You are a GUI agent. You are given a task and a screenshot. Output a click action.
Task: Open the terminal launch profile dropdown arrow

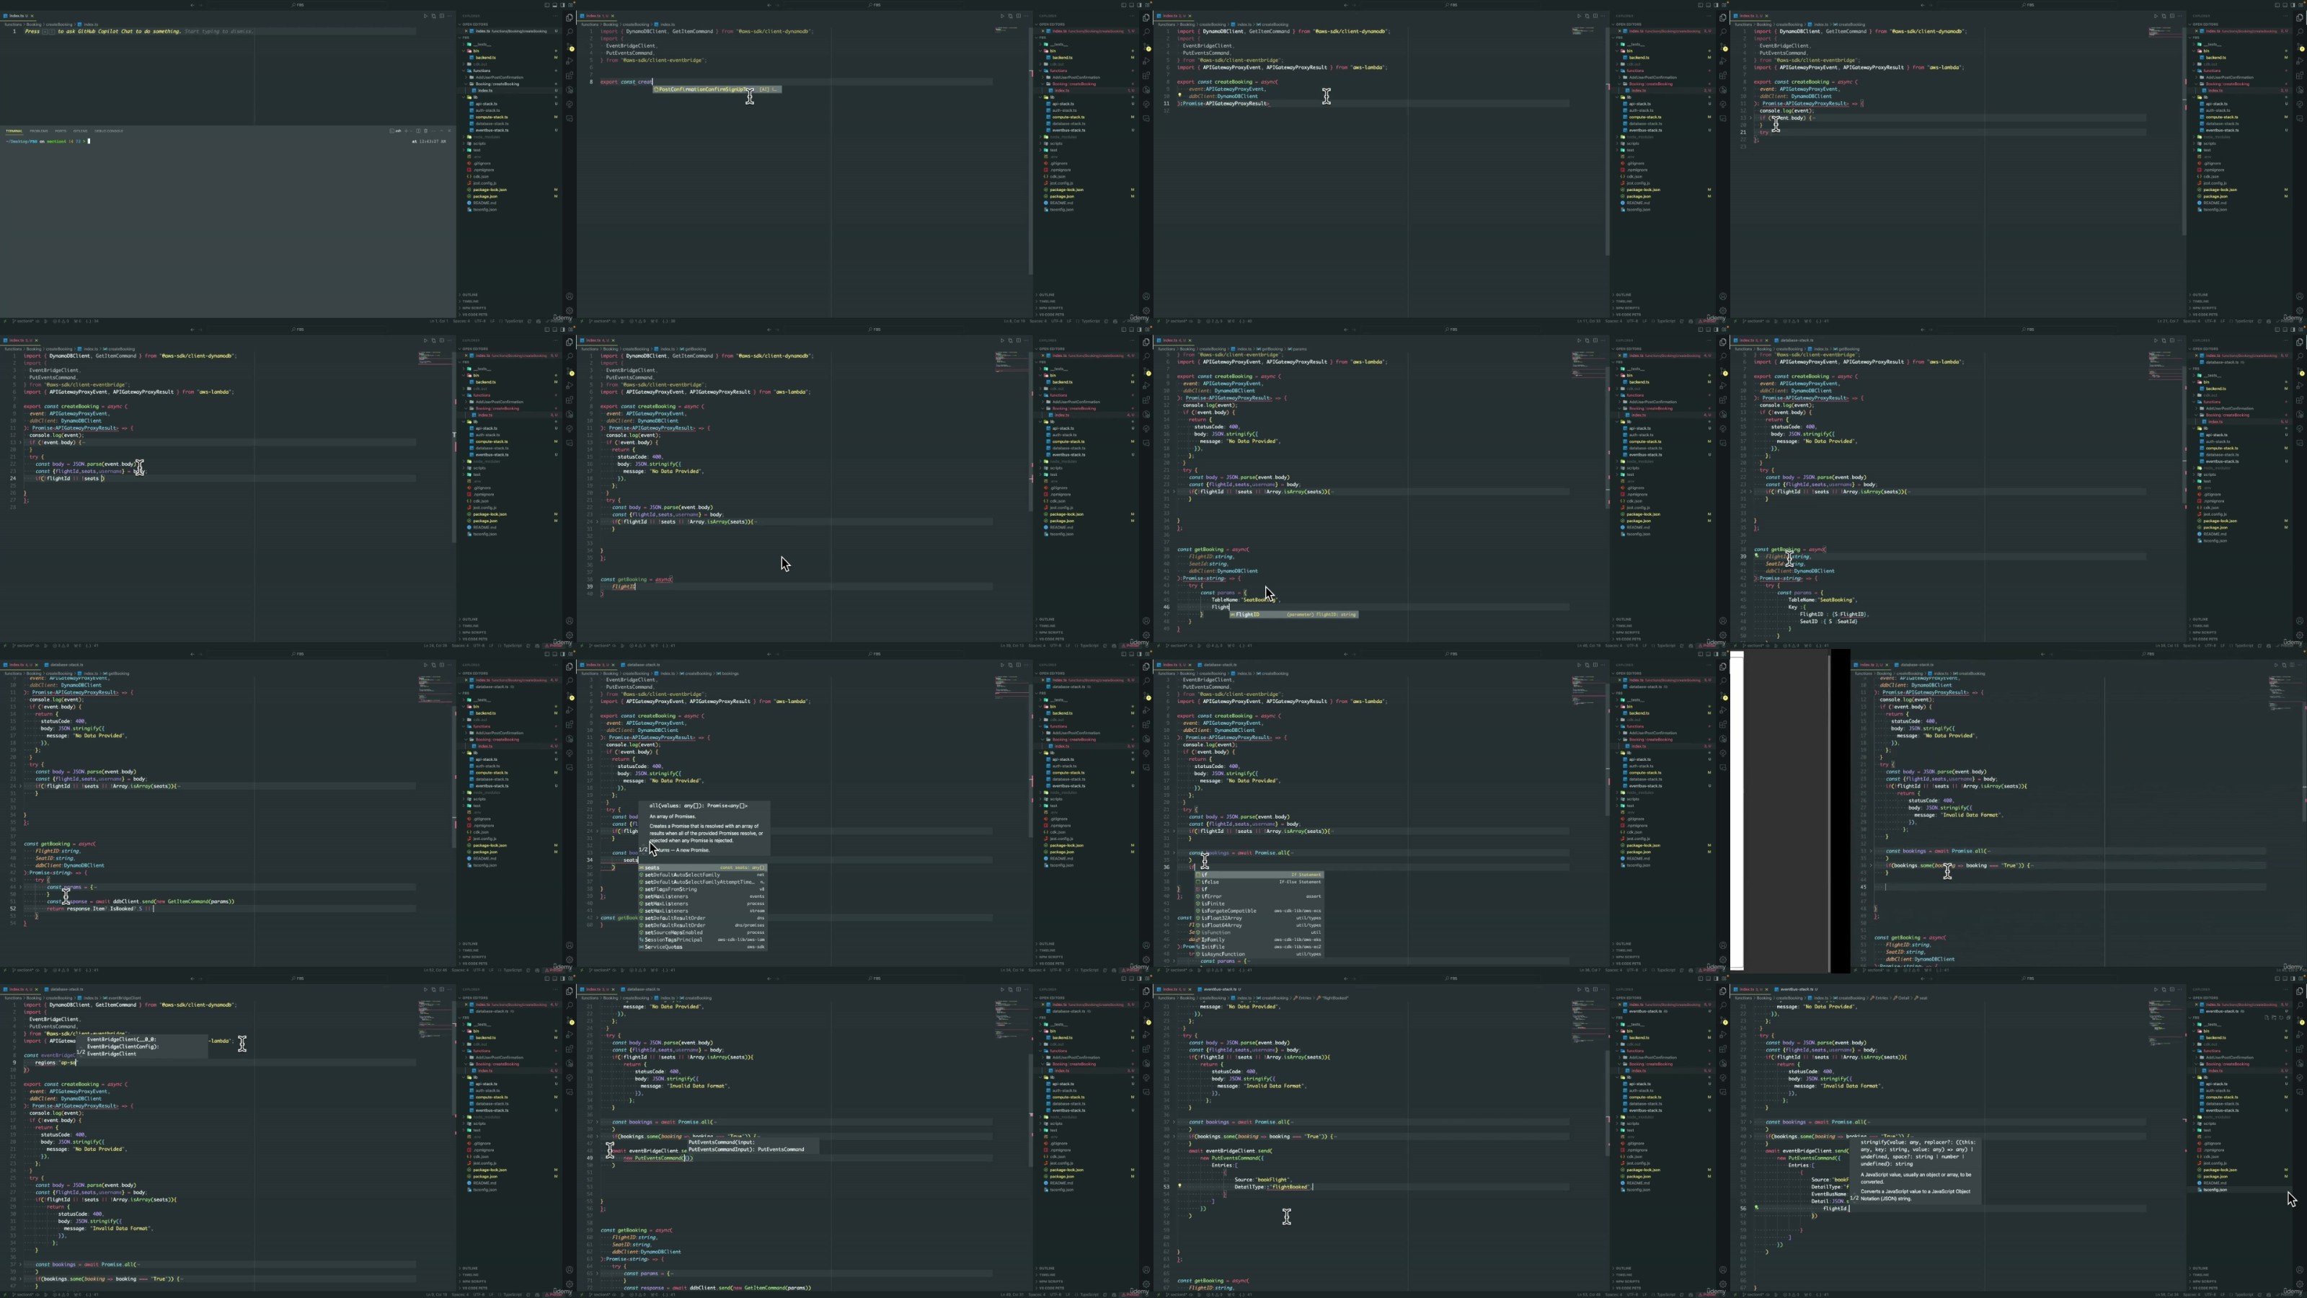point(411,132)
